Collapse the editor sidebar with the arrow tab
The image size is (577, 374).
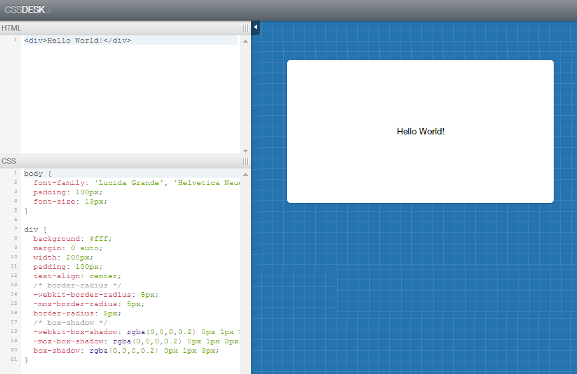pos(255,27)
